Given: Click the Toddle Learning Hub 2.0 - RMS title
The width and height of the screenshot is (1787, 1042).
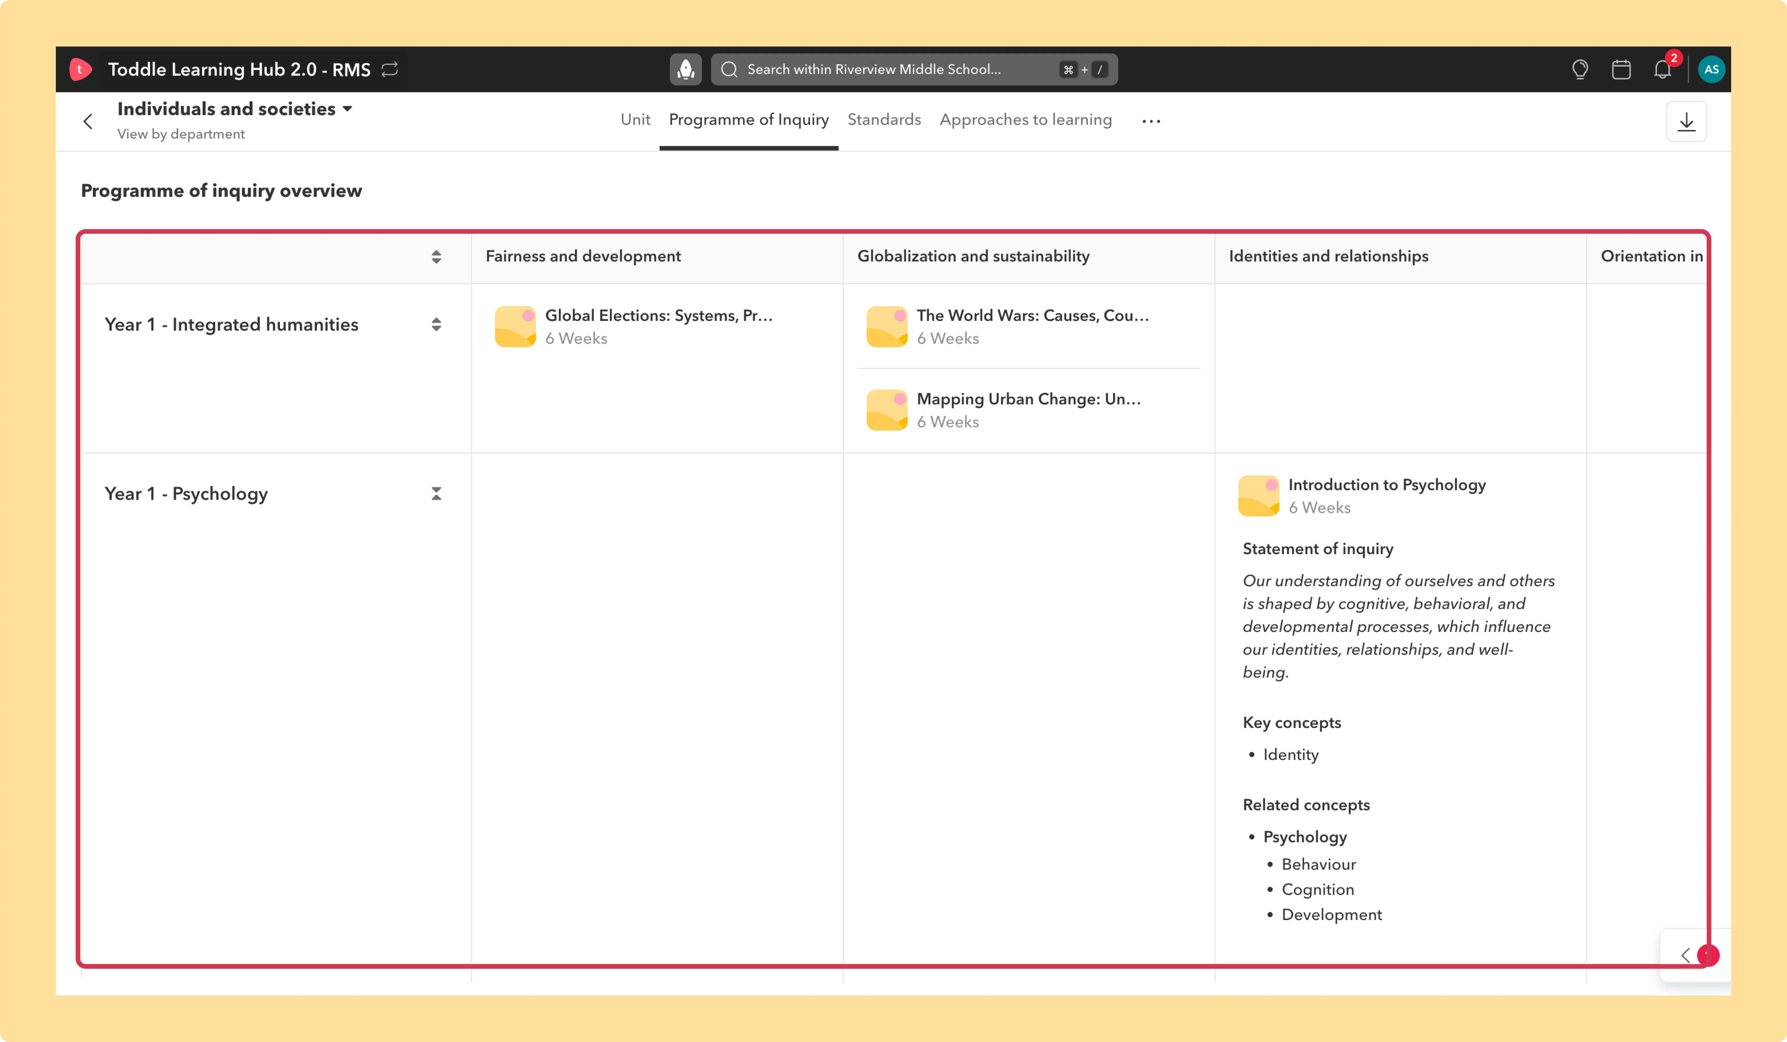Looking at the screenshot, I should pos(239,69).
